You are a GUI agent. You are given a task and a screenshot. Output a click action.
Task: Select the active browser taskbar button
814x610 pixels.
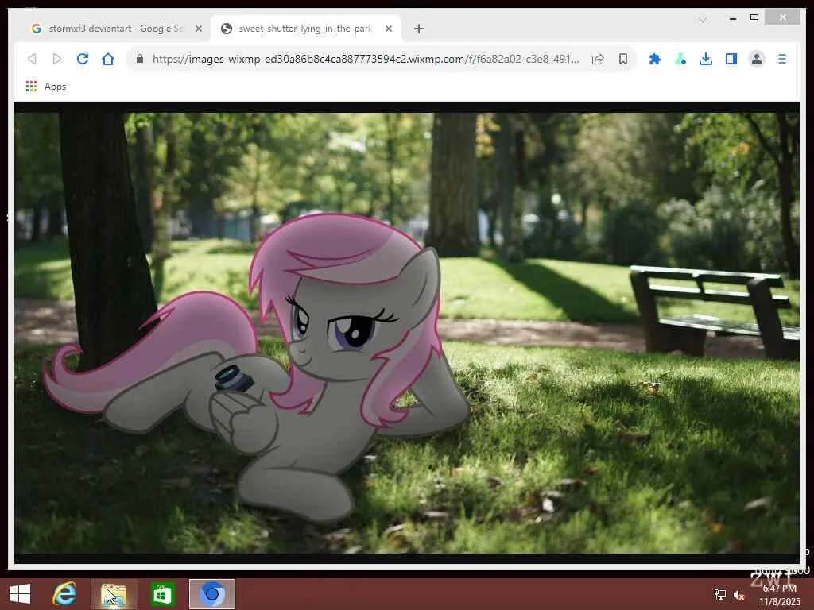point(211,594)
